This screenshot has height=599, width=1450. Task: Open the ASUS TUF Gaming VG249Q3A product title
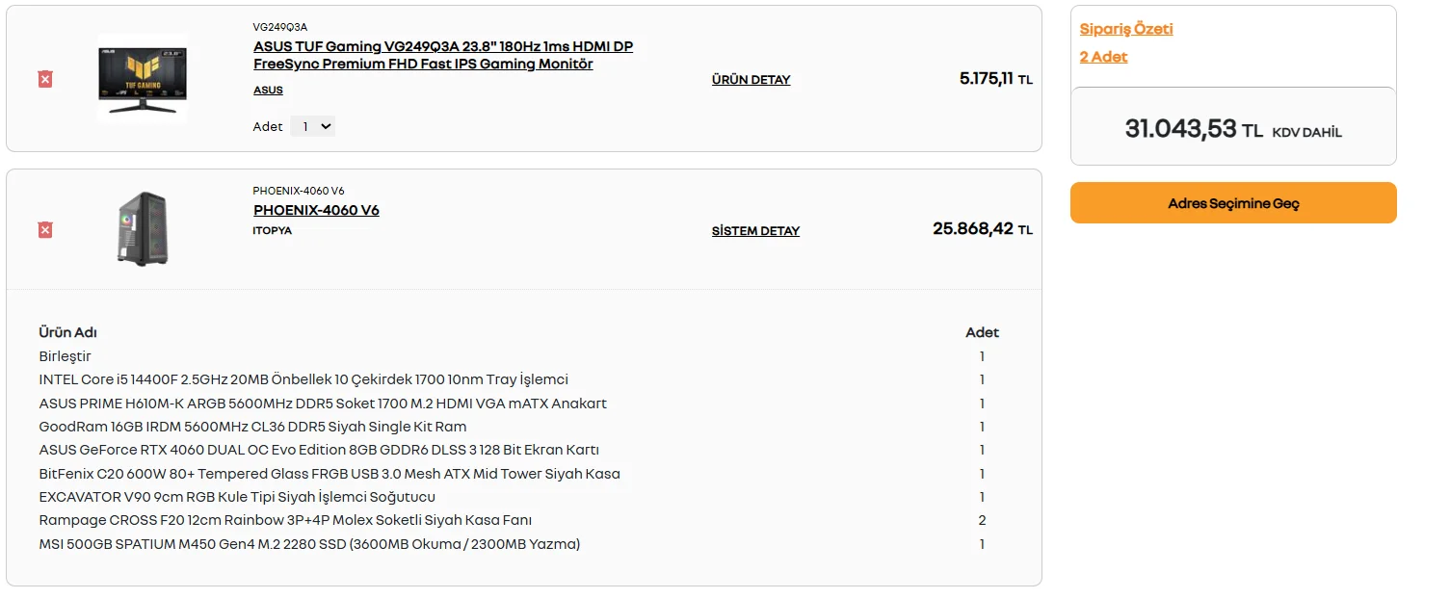(442, 55)
